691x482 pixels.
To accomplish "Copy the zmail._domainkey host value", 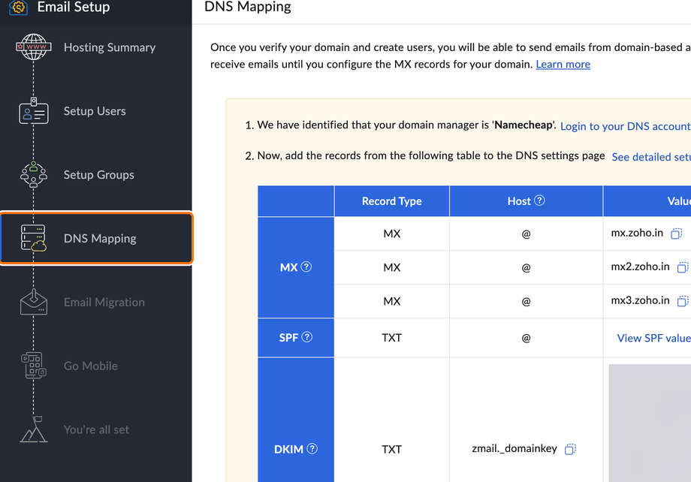I will (x=570, y=449).
